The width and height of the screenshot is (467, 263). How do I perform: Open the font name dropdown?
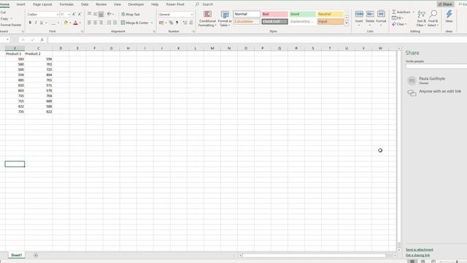[x=57, y=15]
